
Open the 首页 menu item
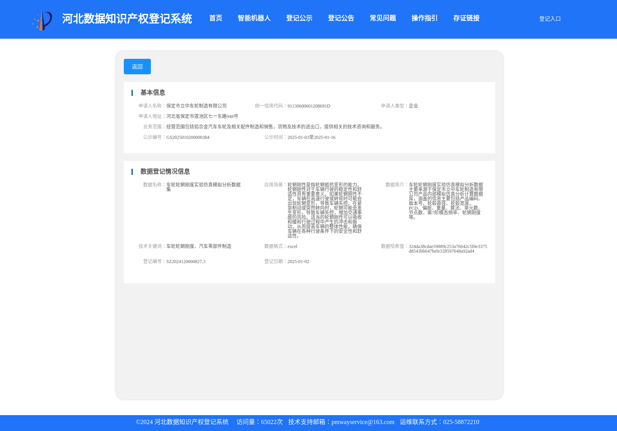point(215,18)
